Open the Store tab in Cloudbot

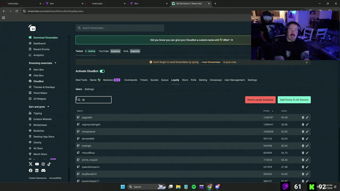click(185, 80)
